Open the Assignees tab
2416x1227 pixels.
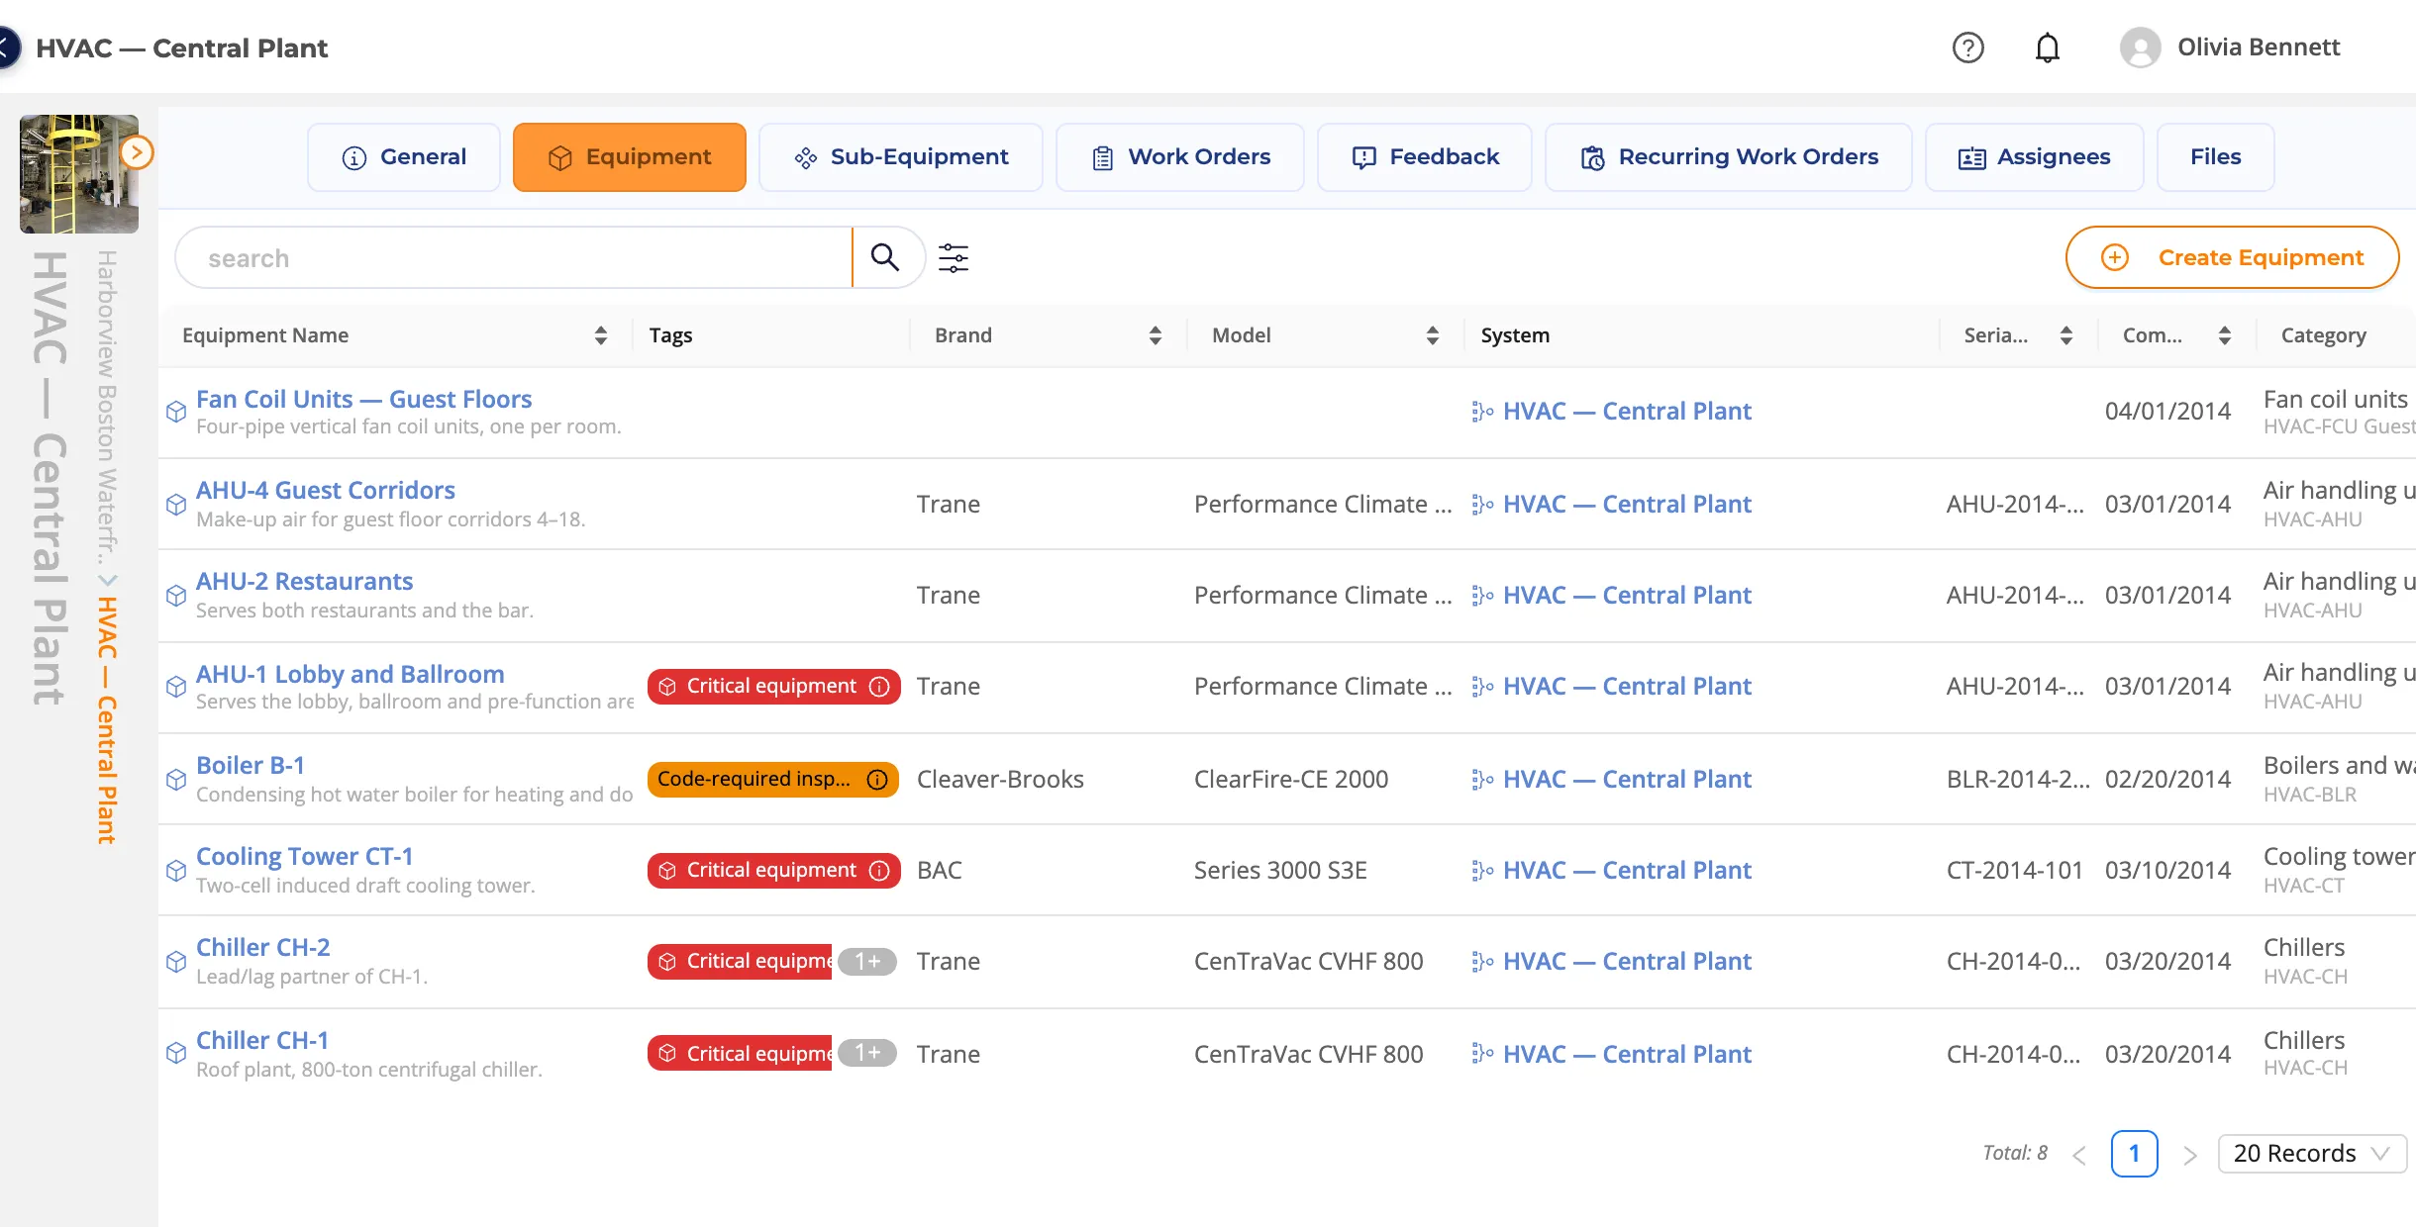[x=2035, y=157]
